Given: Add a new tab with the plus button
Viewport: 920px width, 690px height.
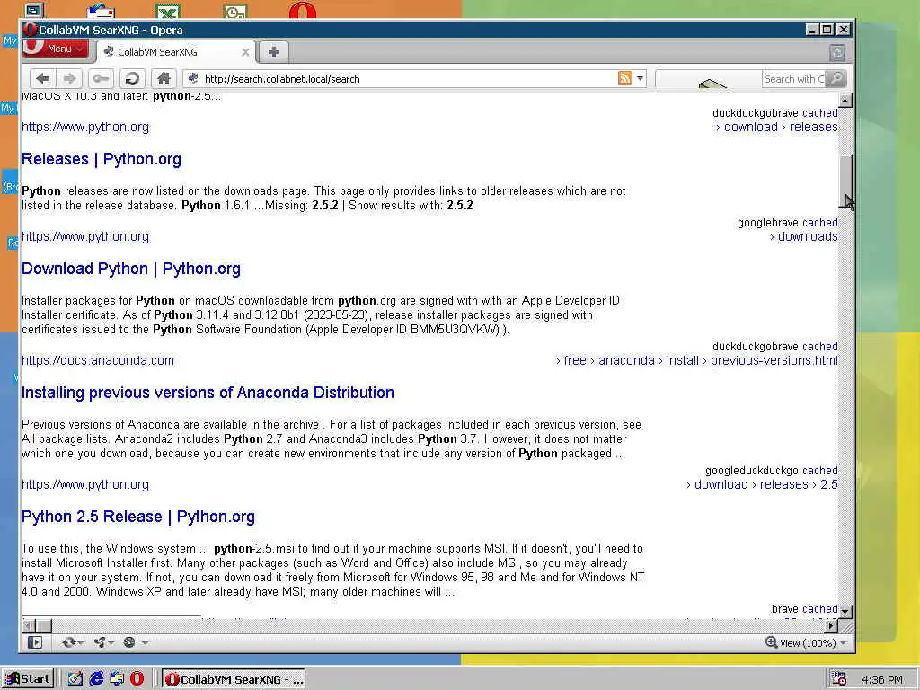Looking at the screenshot, I should pos(273,51).
